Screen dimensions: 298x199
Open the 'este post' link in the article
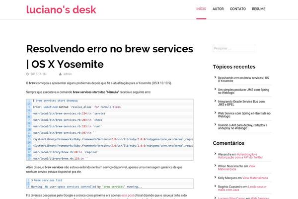pos(128,196)
